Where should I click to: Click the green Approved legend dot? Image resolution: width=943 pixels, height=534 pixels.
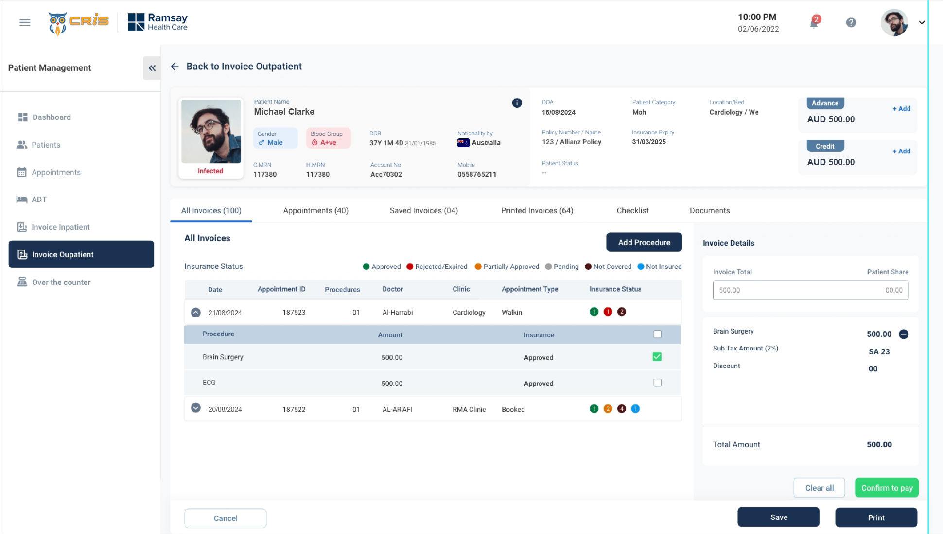coord(366,267)
